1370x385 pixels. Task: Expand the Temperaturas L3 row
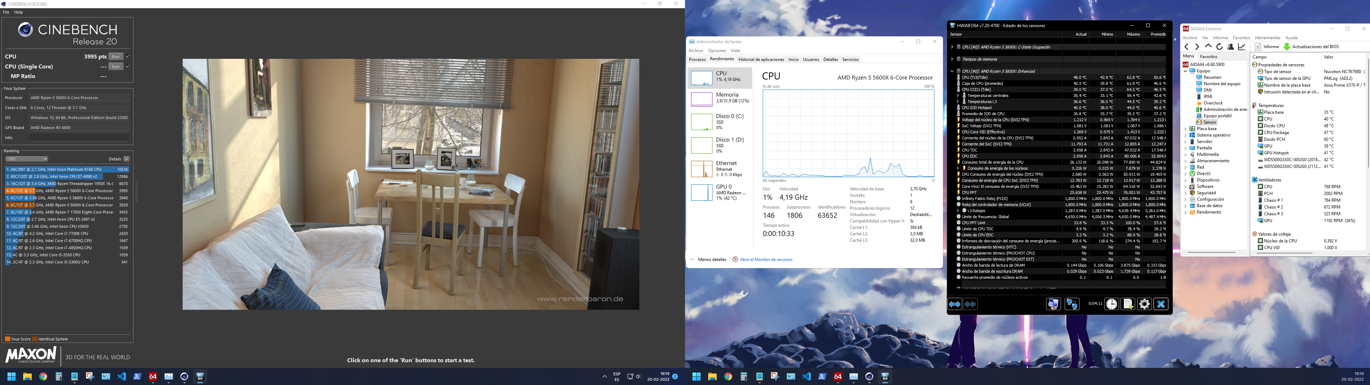958,102
